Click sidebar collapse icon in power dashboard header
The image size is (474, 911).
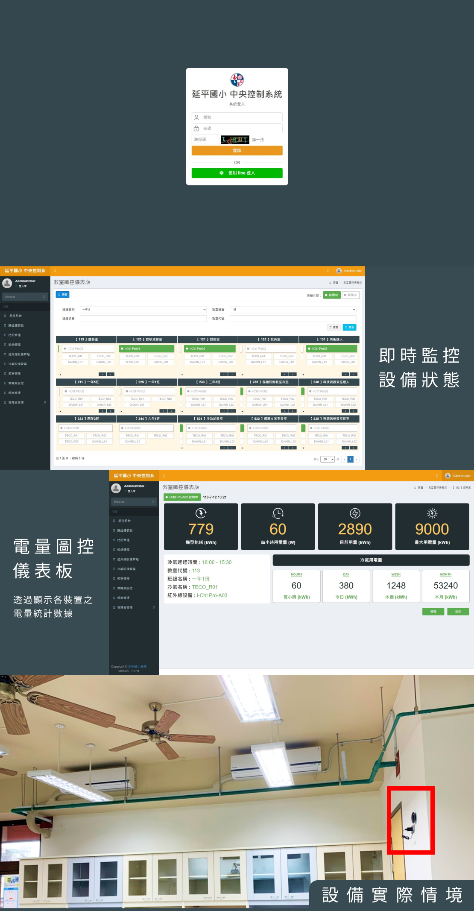pos(164,476)
